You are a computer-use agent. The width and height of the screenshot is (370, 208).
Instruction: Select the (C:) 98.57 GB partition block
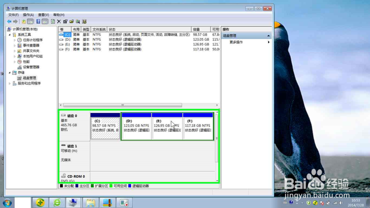coord(105,126)
